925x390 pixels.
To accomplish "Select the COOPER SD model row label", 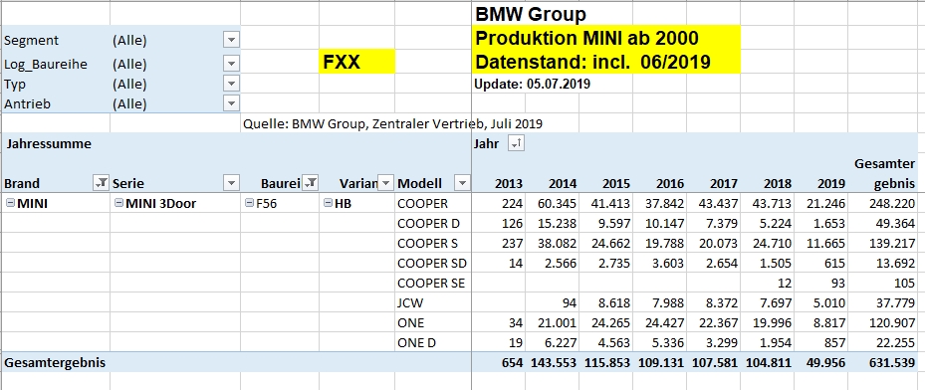I will [x=432, y=263].
